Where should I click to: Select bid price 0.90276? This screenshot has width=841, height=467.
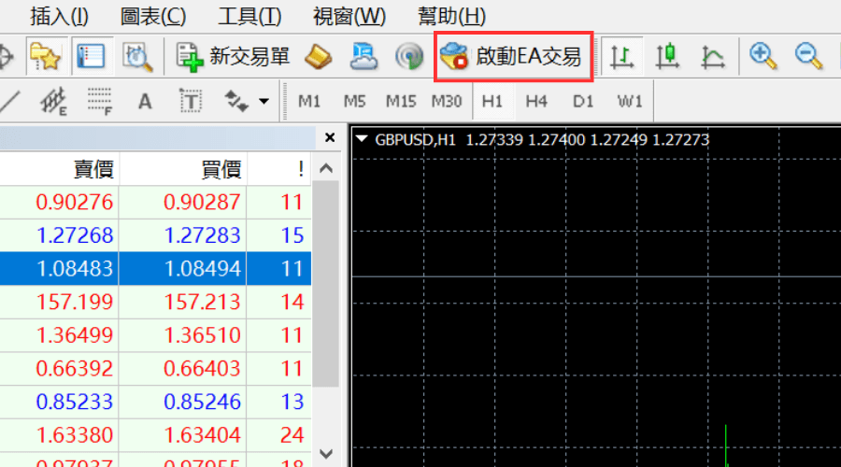point(74,202)
